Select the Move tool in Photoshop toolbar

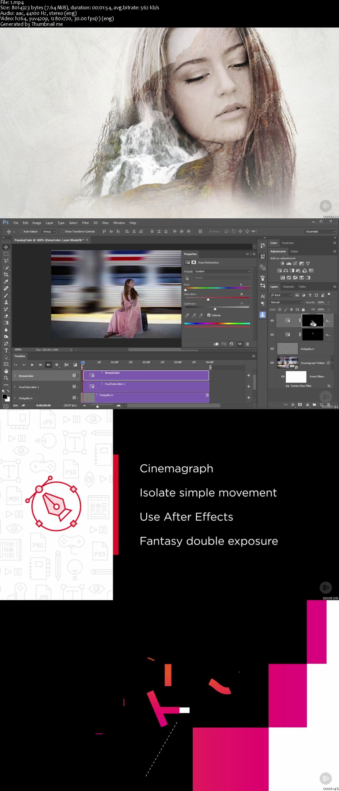(x=6, y=247)
